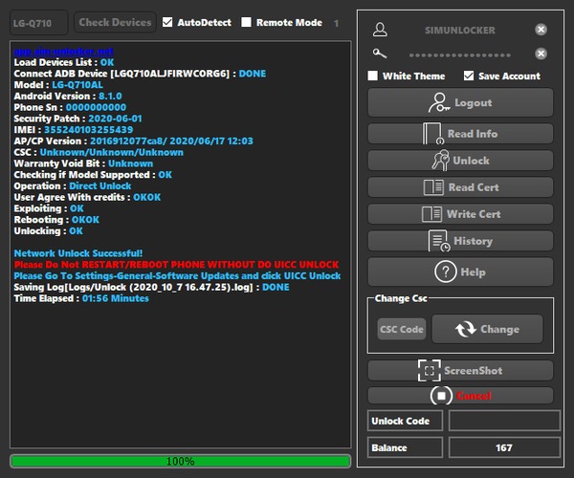
Task: Click the book icon on Read Cert
Action: pyautogui.click(x=433, y=187)
